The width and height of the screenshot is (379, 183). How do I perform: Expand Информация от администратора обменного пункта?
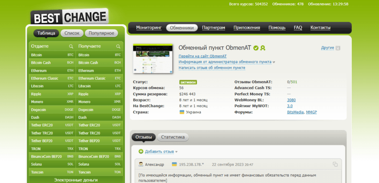pyautogui.click(x=227, y=62)
